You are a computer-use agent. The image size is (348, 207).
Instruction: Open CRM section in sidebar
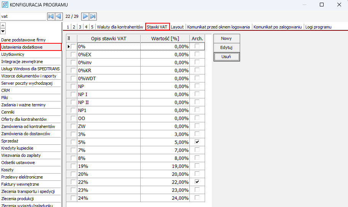(30, 90)
